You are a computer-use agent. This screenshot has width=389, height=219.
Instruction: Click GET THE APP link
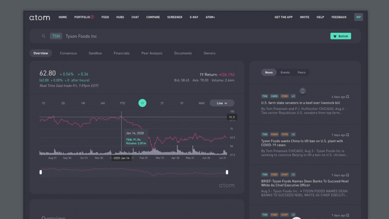[283, 17]
